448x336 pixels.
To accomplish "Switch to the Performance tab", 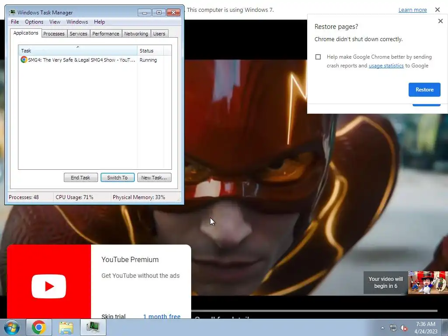I will (x=106, y=34).
